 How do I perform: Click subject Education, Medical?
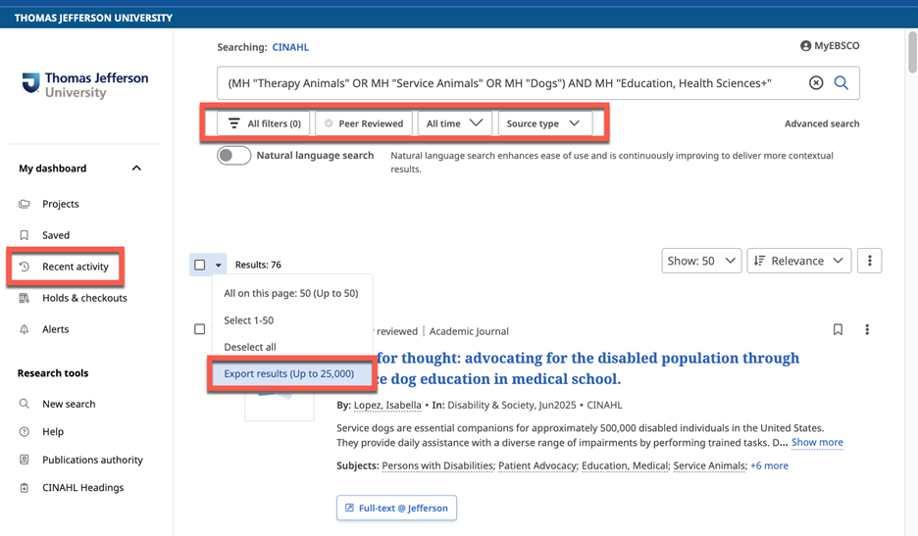coord(625,465)
